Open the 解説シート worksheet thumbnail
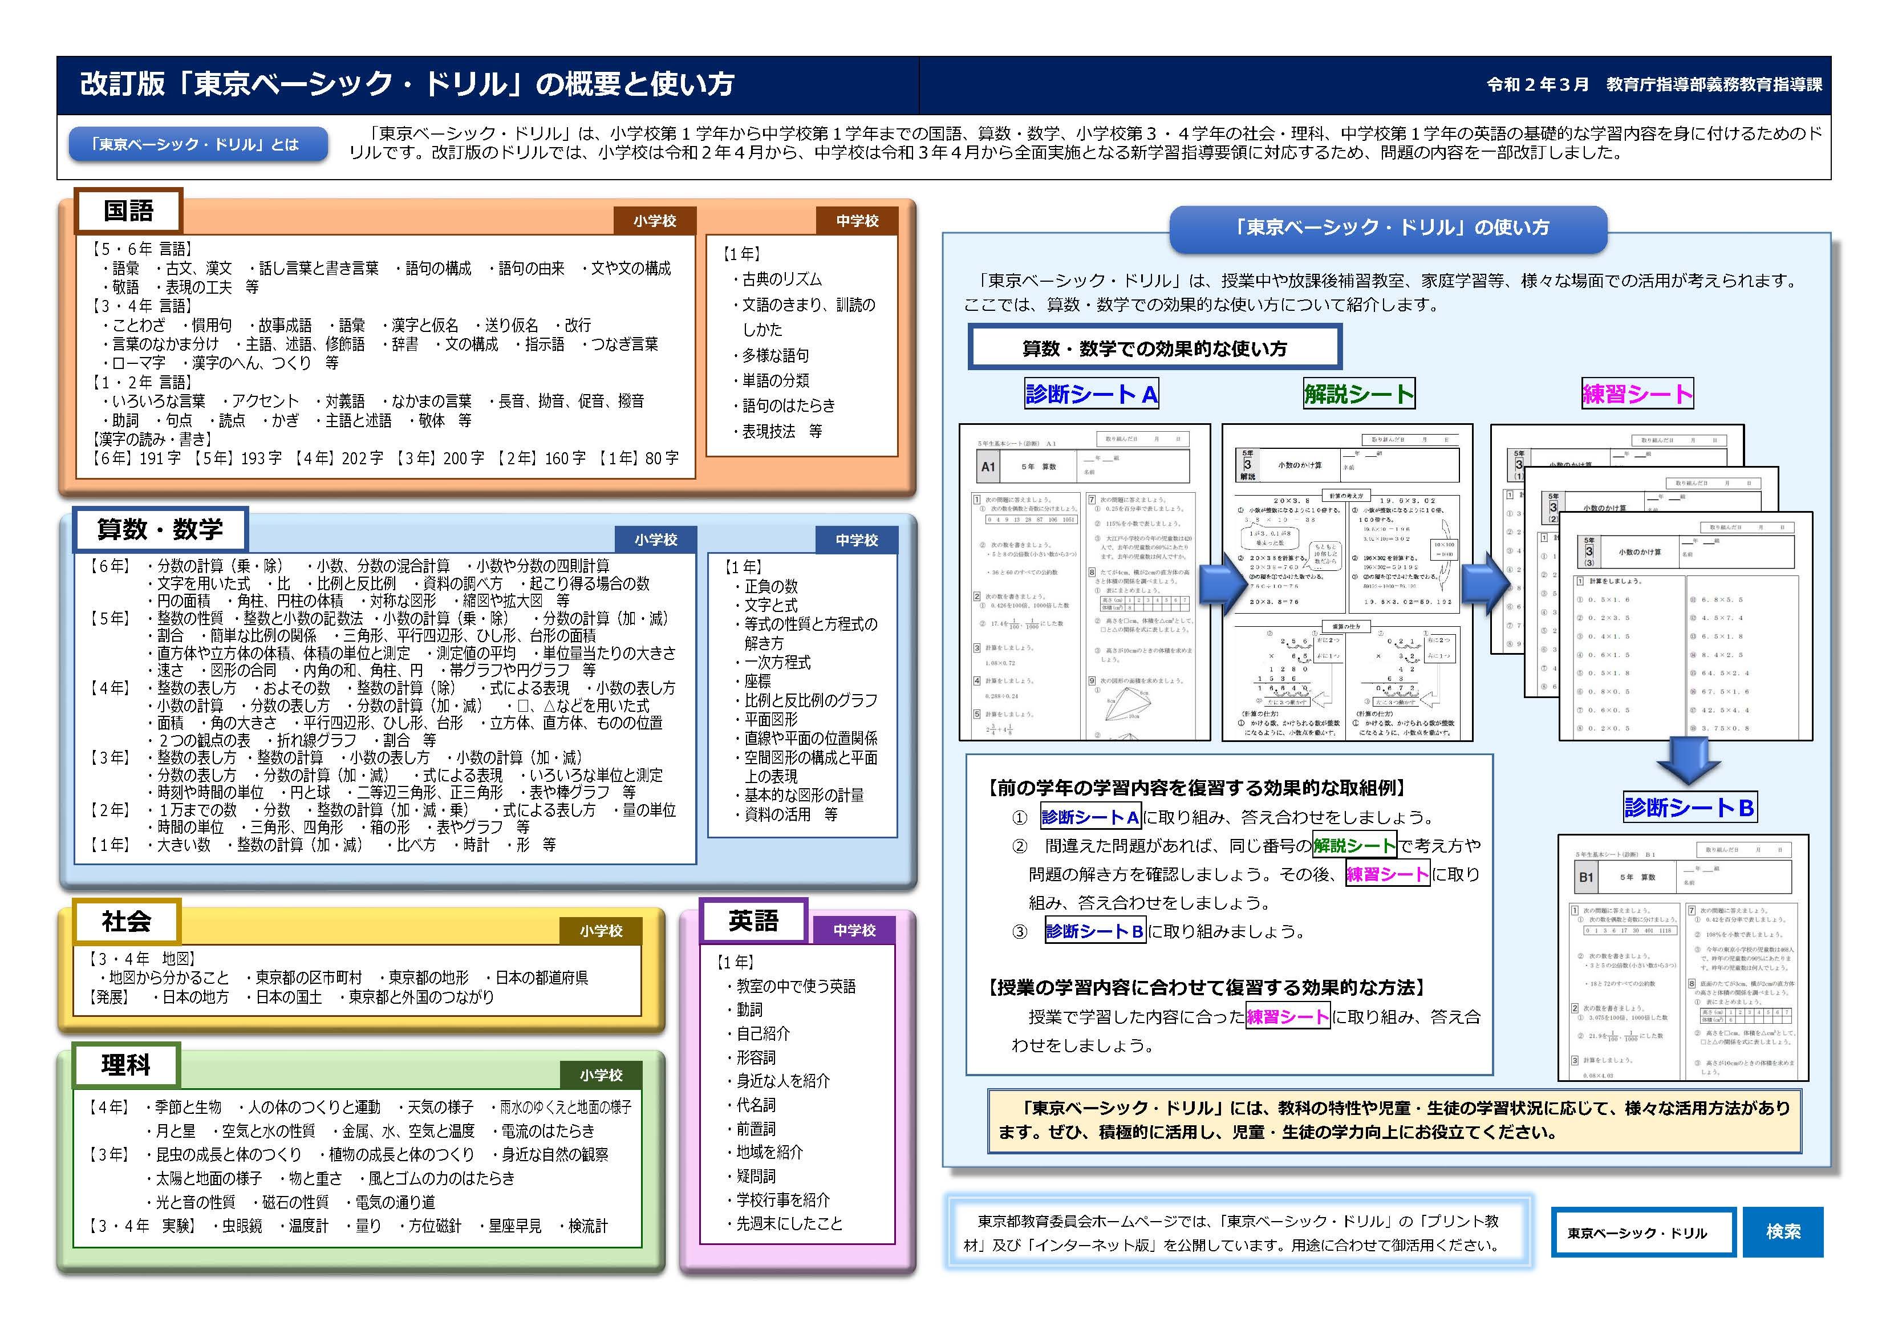Image resolution: width=1886 pixels, height=1334 pixels. coord(1347,582)
